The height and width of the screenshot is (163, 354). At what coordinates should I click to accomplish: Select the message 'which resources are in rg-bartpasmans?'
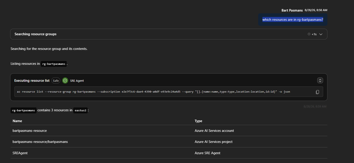[292, 20]
